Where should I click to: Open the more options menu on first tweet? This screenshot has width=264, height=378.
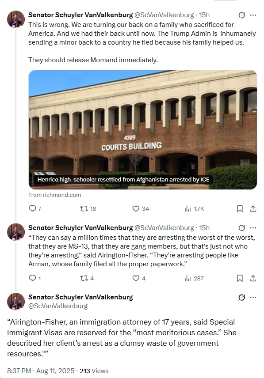[253, 15]
